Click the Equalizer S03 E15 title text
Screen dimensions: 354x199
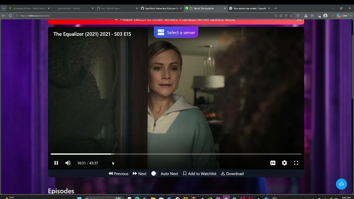coord(92,34)
